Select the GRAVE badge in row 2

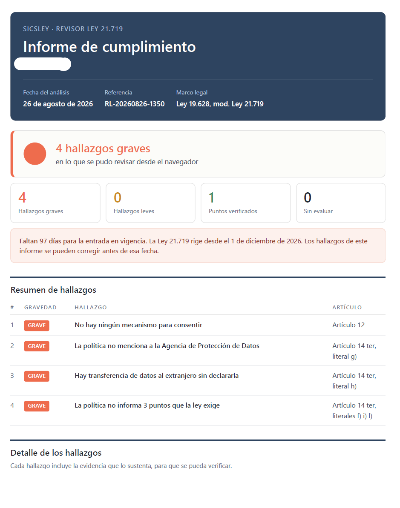pos(37,346)
